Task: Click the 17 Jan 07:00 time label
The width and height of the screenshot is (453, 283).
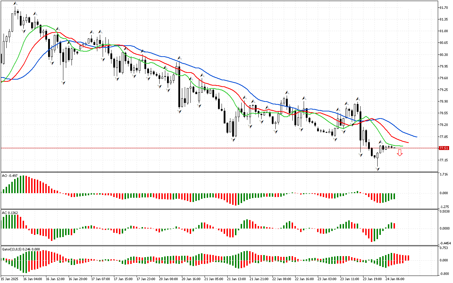Action: (101, 279)
